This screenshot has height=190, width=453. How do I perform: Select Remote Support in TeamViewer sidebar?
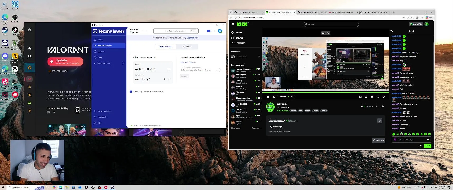[x=109, y=46]
